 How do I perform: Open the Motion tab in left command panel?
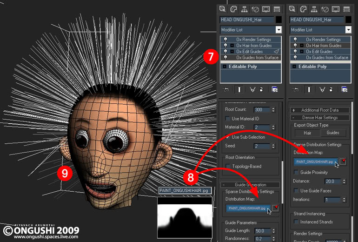255,9
